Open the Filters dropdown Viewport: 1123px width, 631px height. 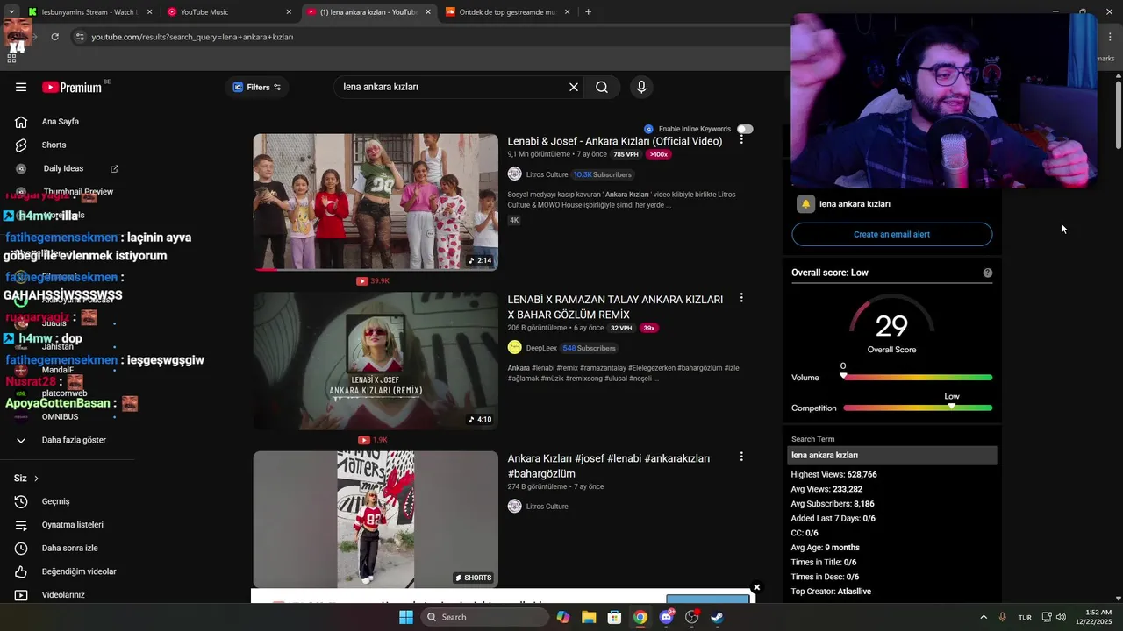point(256,87)
